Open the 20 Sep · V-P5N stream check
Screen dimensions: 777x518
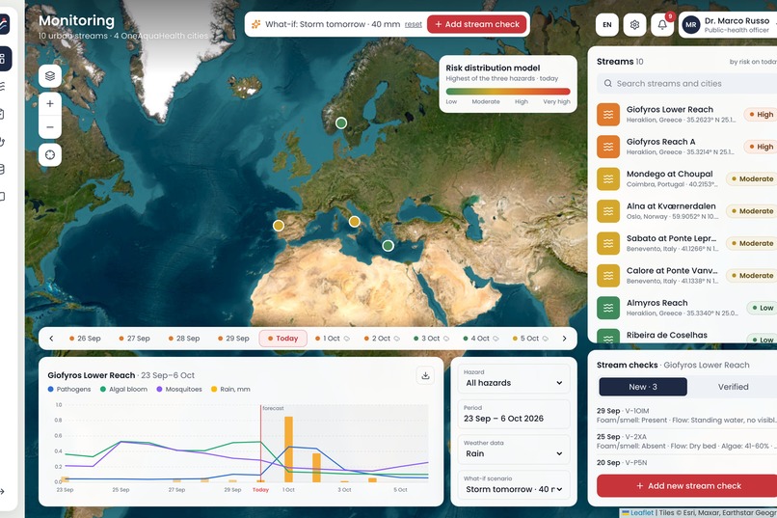686,462
